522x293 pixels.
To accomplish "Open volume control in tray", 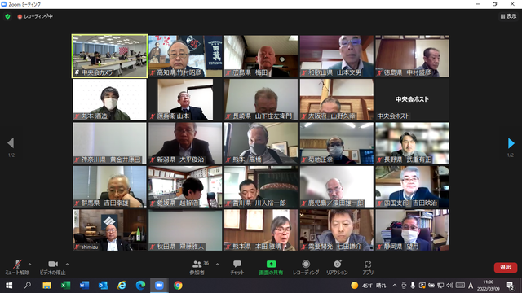I will tap(449, 286).
